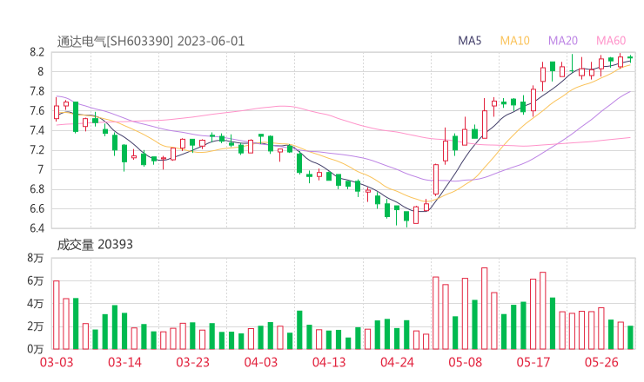The image size is (644, 382).
Task: Click the 04-03 date label
Action: click(261, 362)
